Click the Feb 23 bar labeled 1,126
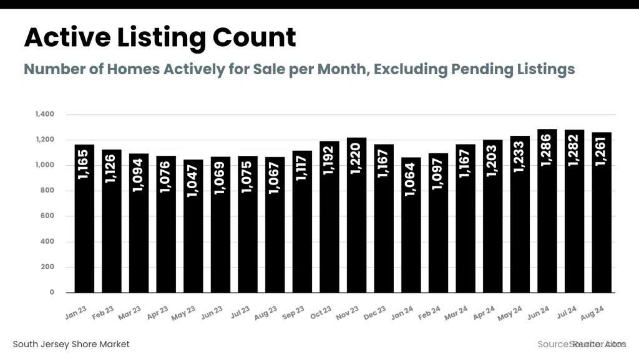Image resolution: width=639 pixels, height=359 pixels. [112, 221]
